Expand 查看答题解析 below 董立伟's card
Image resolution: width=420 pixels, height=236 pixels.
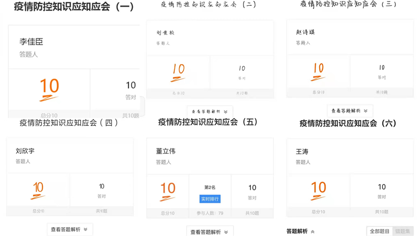(x=209, y=232)
